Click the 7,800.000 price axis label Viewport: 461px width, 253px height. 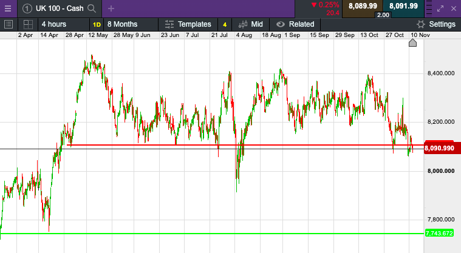(x=441, y=220)
